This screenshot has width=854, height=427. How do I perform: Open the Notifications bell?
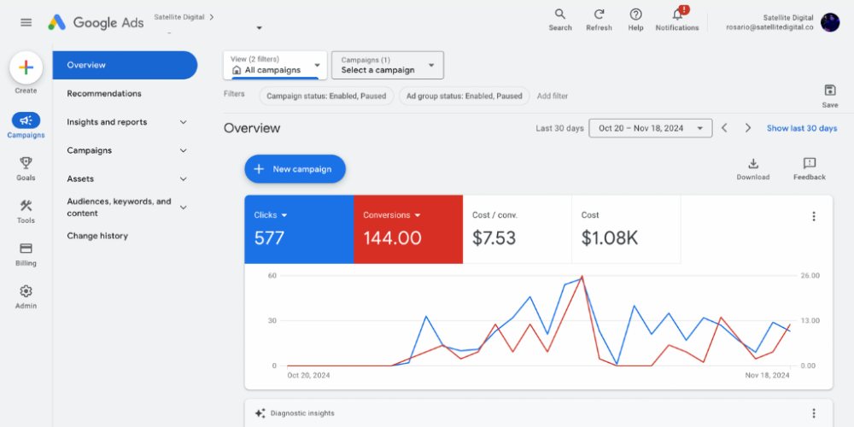point(677,20)
